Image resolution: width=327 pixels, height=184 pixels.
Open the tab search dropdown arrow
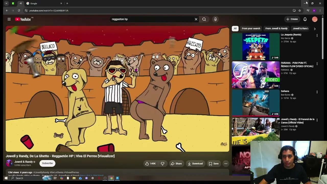click(6, 3)
